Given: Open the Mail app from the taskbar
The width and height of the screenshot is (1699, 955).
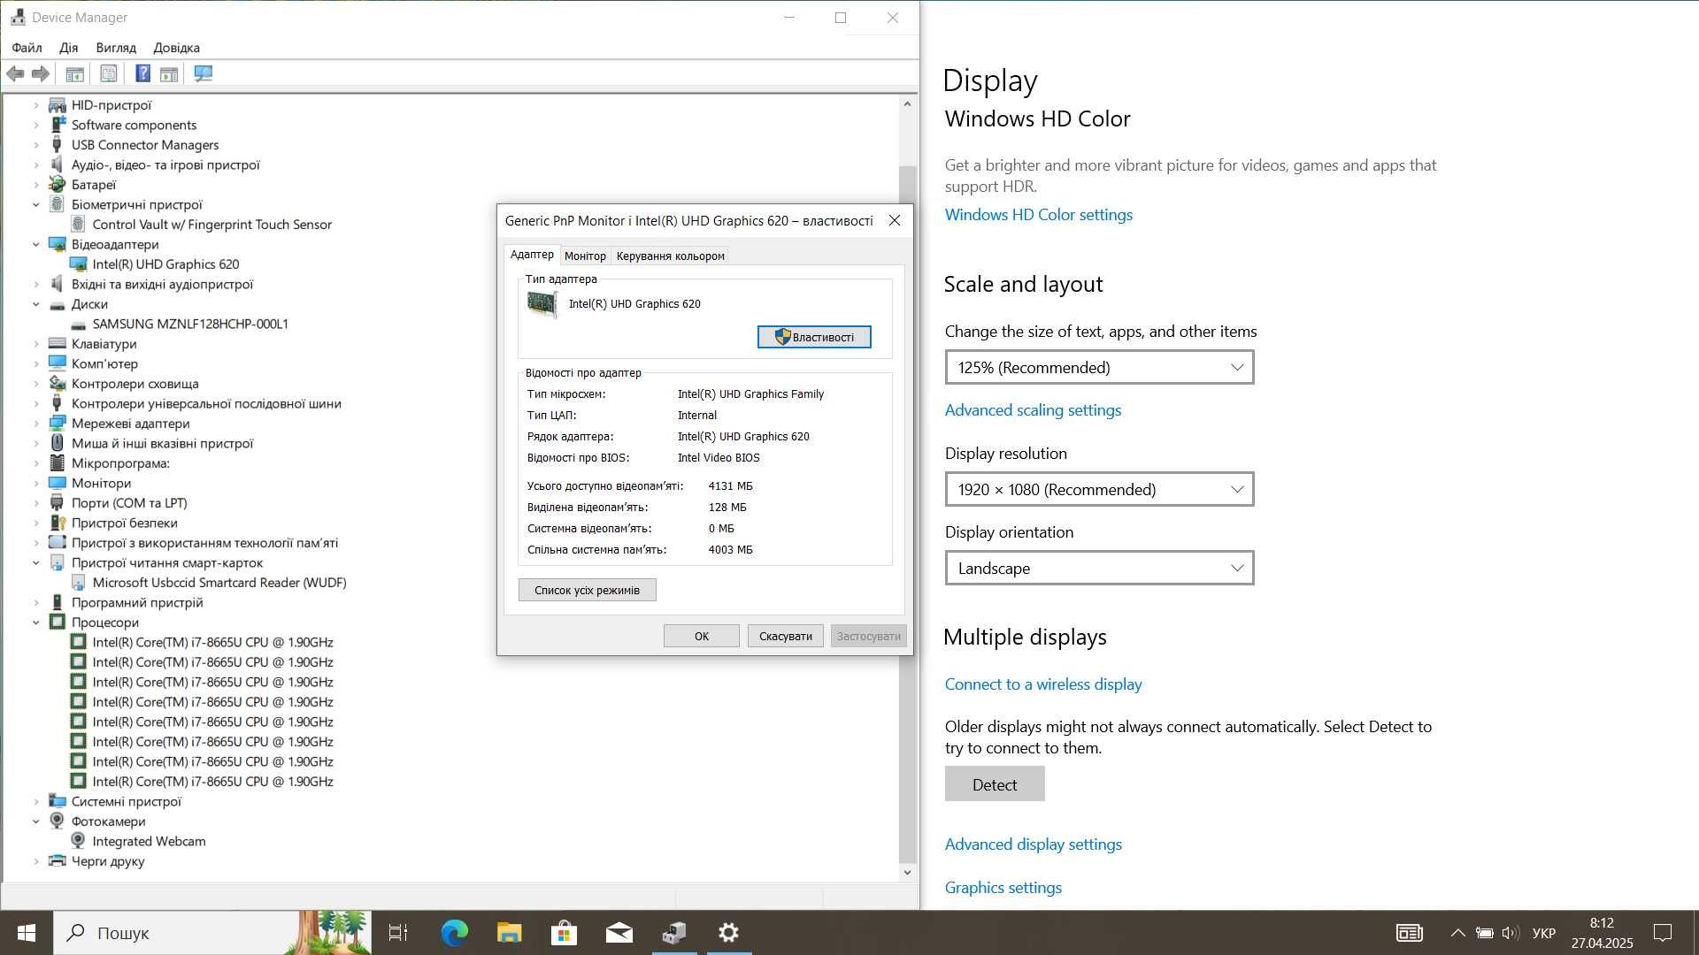Looking at the screenshot, I should click(x=619, y=933).
